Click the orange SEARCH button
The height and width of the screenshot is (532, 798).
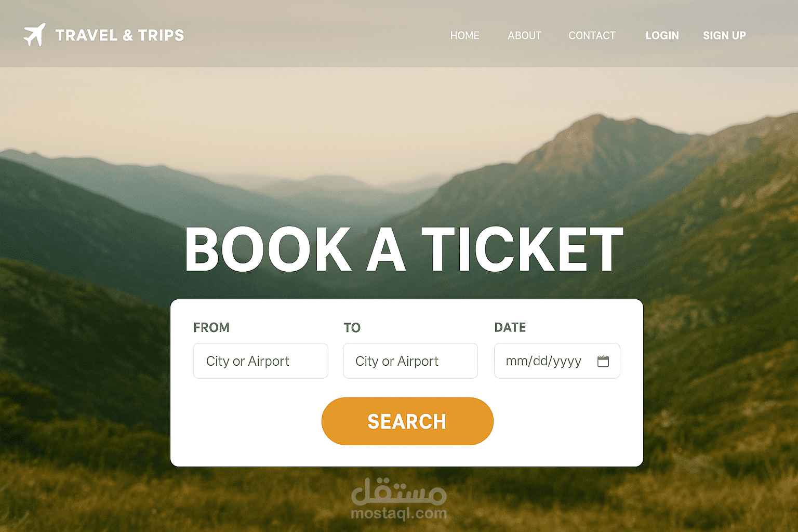coord(407,421)
